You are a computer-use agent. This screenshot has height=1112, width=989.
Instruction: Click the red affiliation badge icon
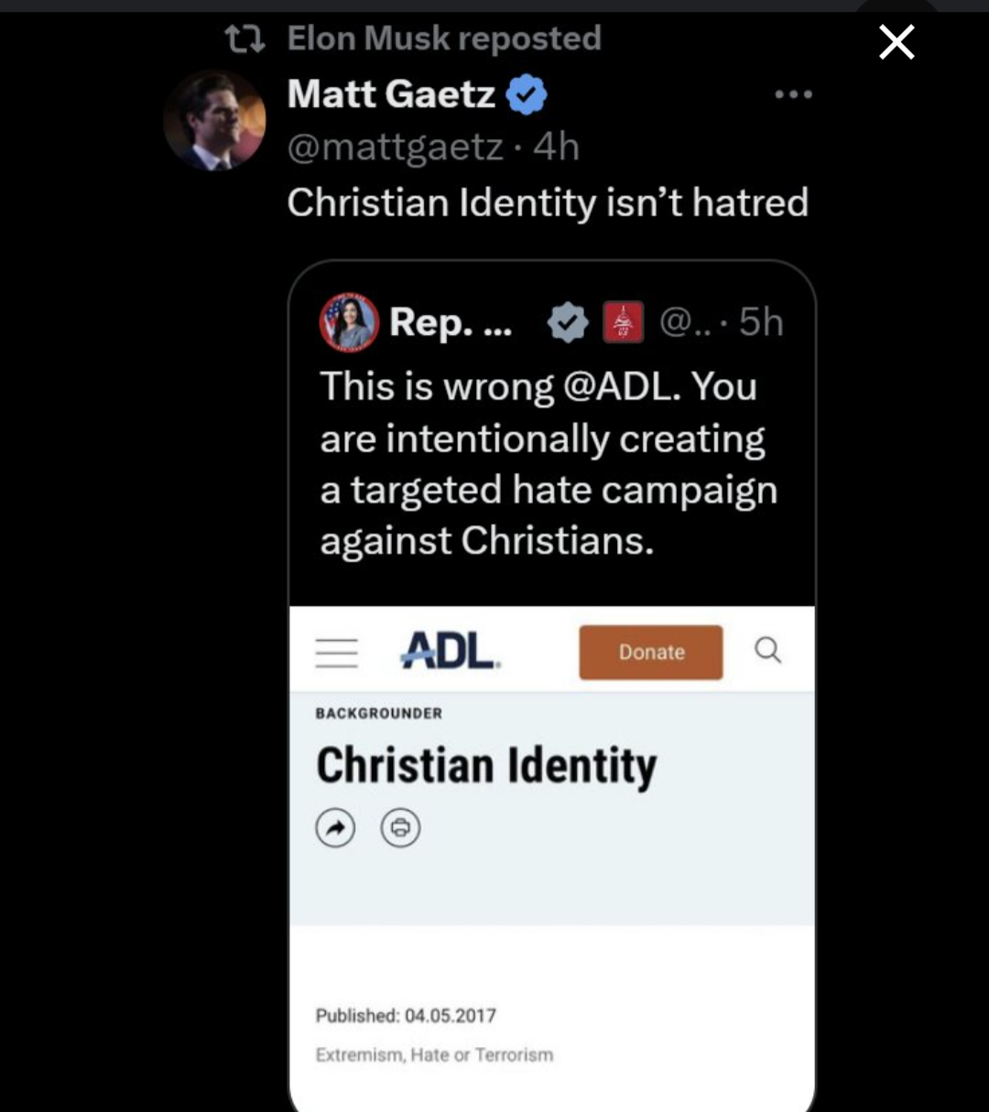pos(623,322)
